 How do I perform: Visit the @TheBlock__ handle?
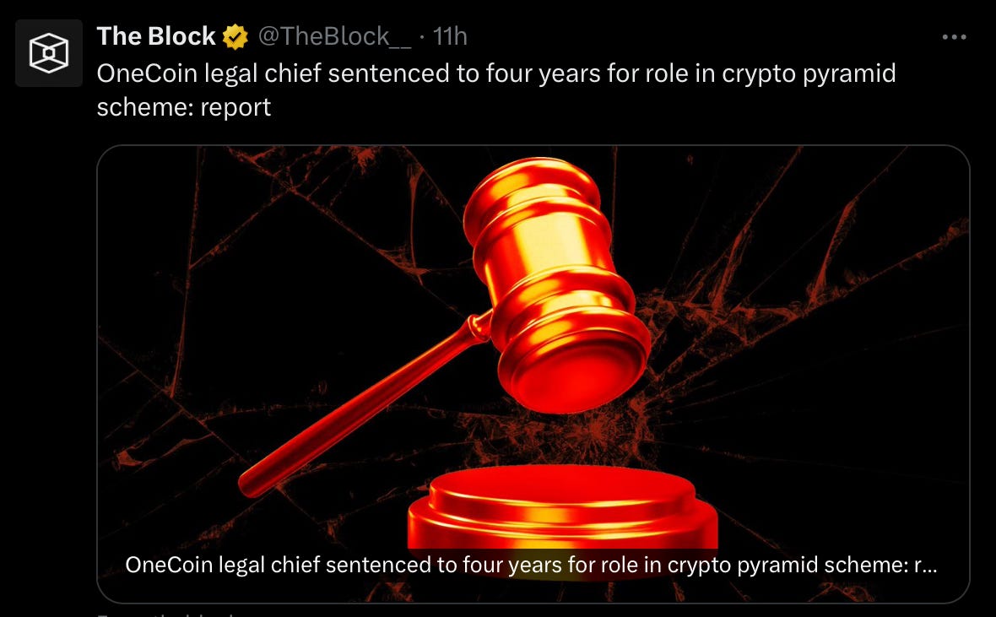coord(335,37)
